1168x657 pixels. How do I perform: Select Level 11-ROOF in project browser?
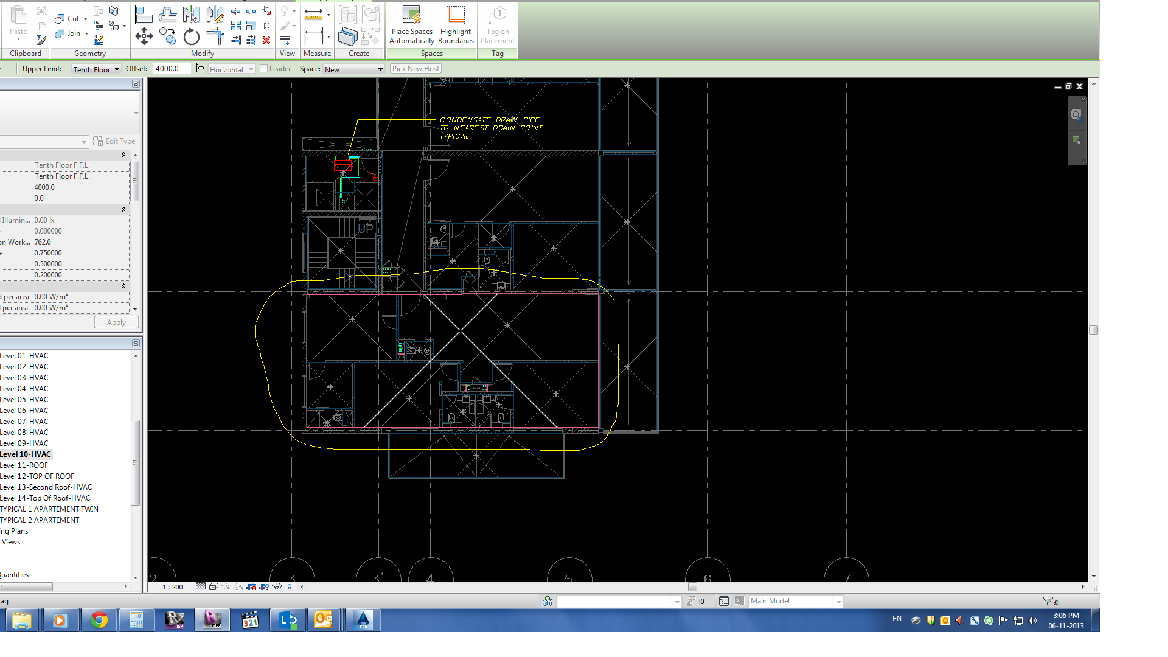24,465
